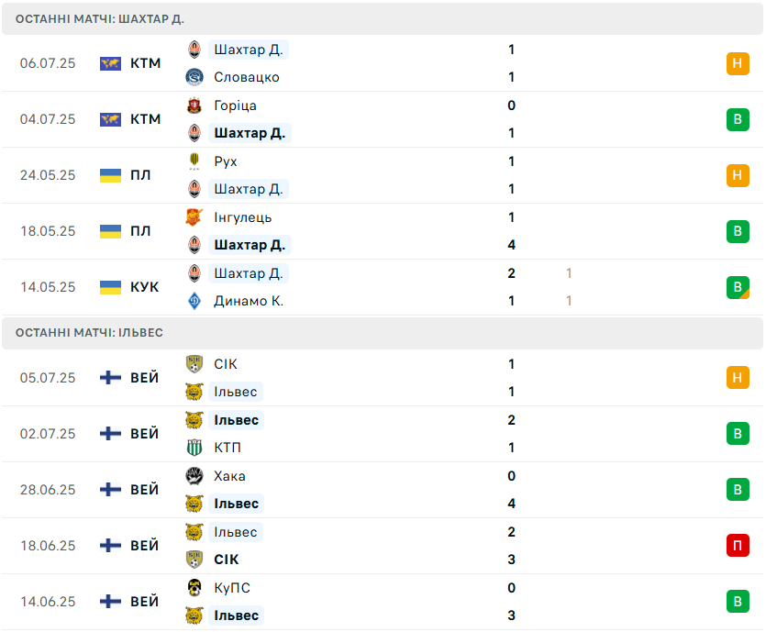Open the СІК team link on 18.06.25

point(227,560)
